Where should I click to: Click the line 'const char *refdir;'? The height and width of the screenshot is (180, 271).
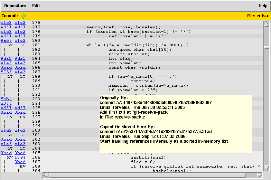[x=134, y=68]
